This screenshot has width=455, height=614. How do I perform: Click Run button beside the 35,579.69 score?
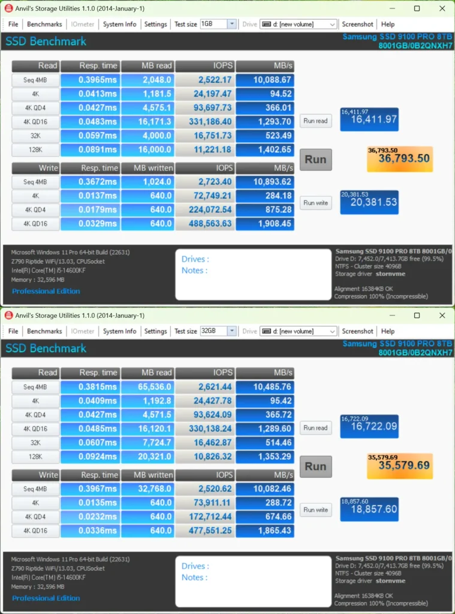(x=315, y=466)
